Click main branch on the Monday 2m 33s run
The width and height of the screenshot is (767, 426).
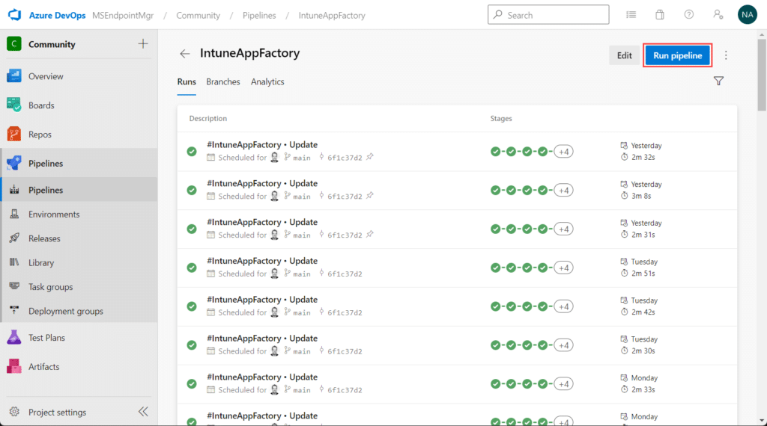click(302, 390)
